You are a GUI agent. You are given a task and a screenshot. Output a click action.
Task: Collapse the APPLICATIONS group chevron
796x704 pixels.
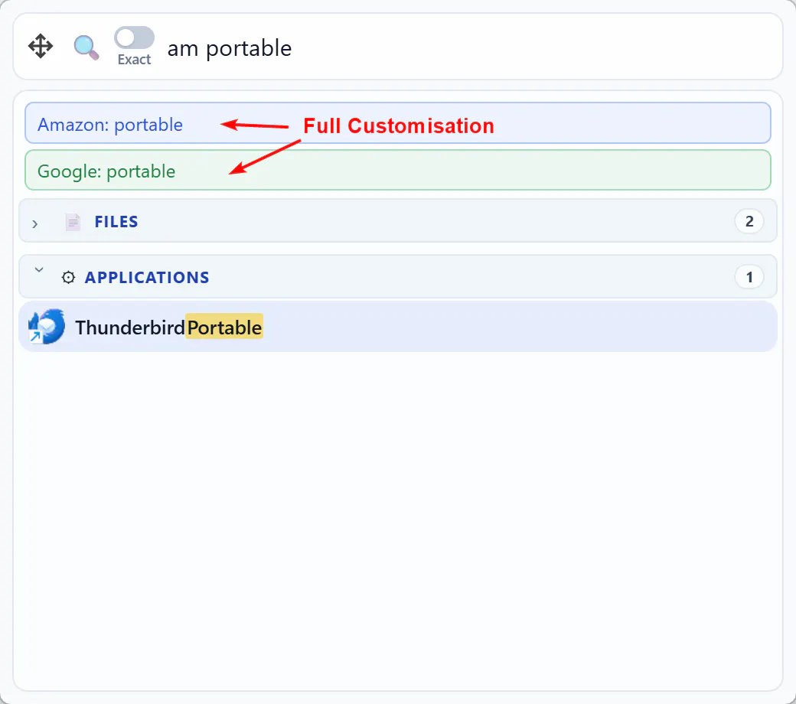[x=39, y=269]
